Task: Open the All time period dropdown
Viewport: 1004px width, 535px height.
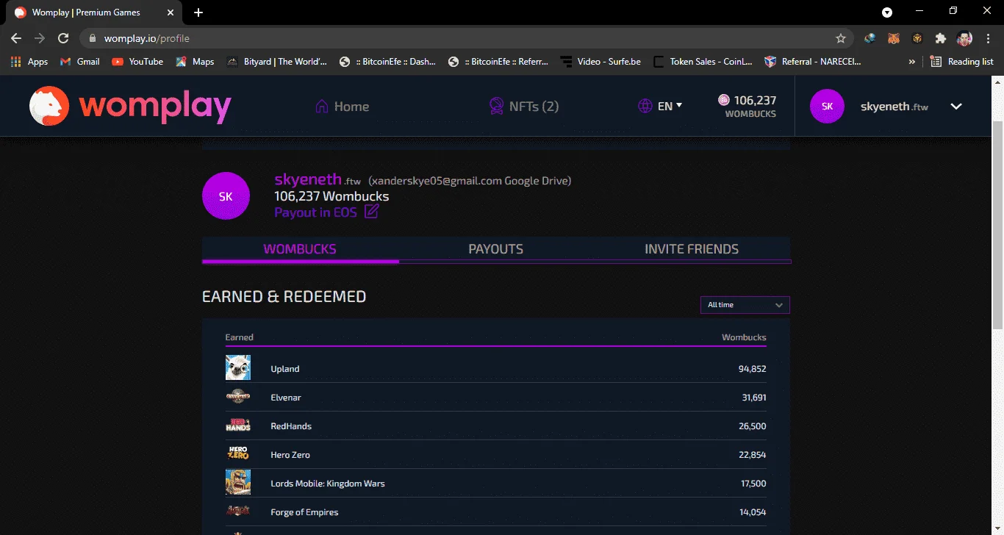Action: click(745, 305)
